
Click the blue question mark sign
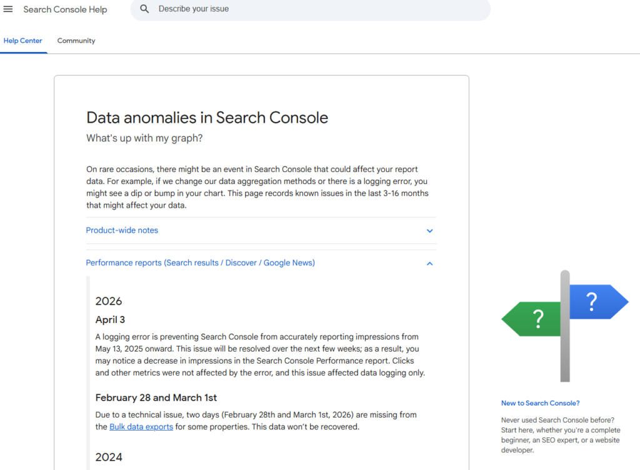point(595,302)
